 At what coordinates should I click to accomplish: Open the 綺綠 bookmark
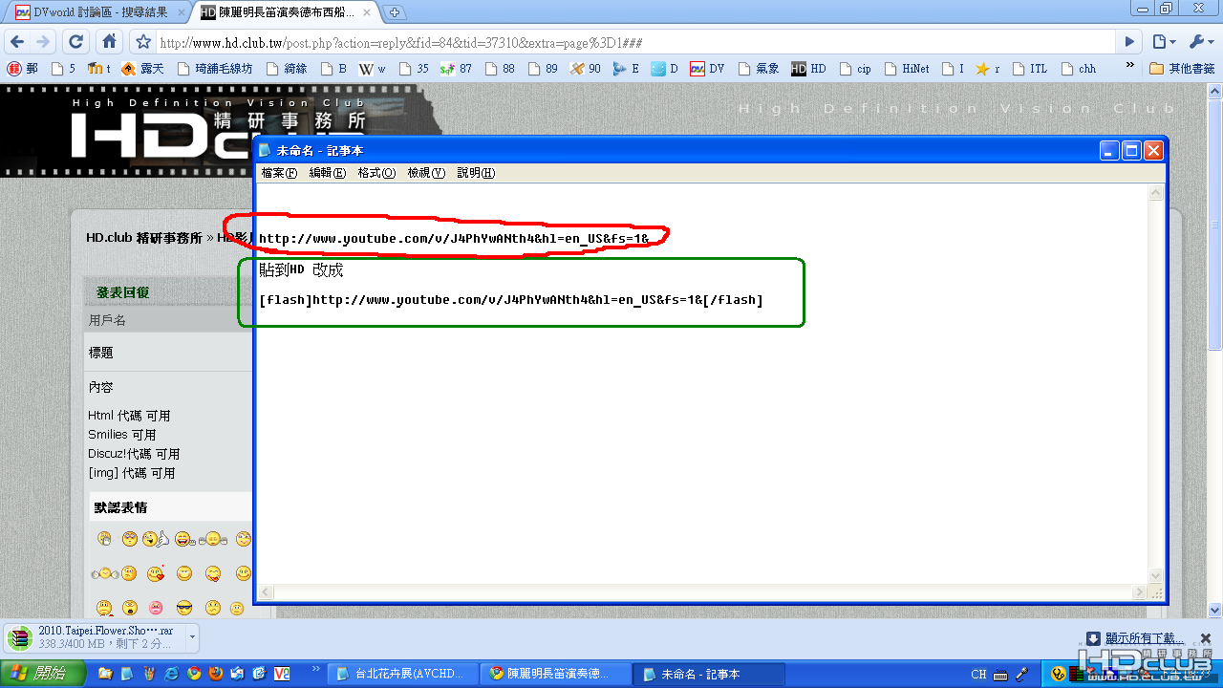pos(287,69)
